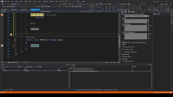Switch to the Immediate Window tab

[108, 90]
